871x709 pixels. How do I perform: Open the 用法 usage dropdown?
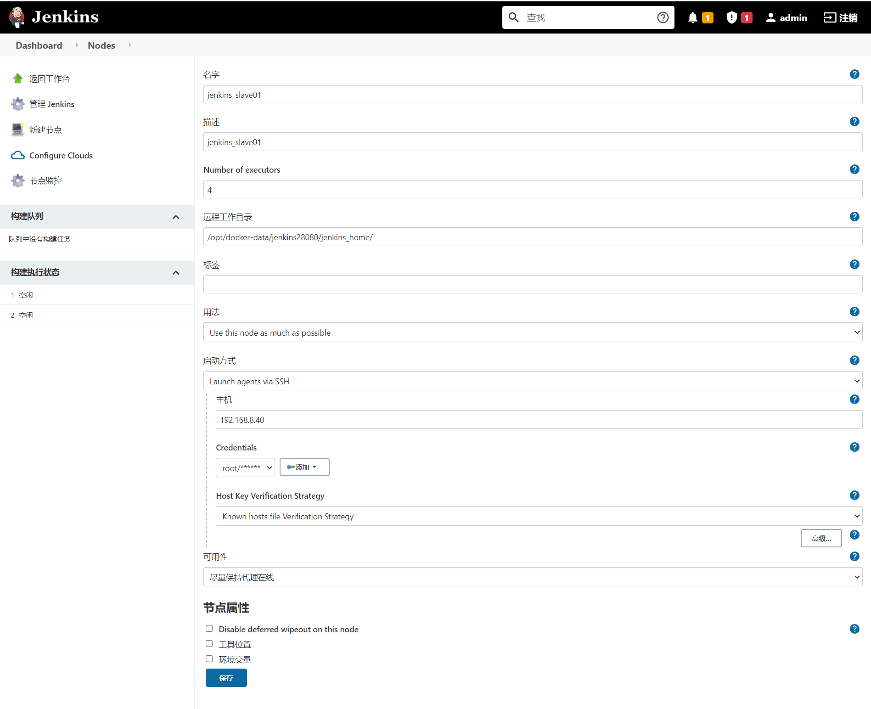(533, 332)
